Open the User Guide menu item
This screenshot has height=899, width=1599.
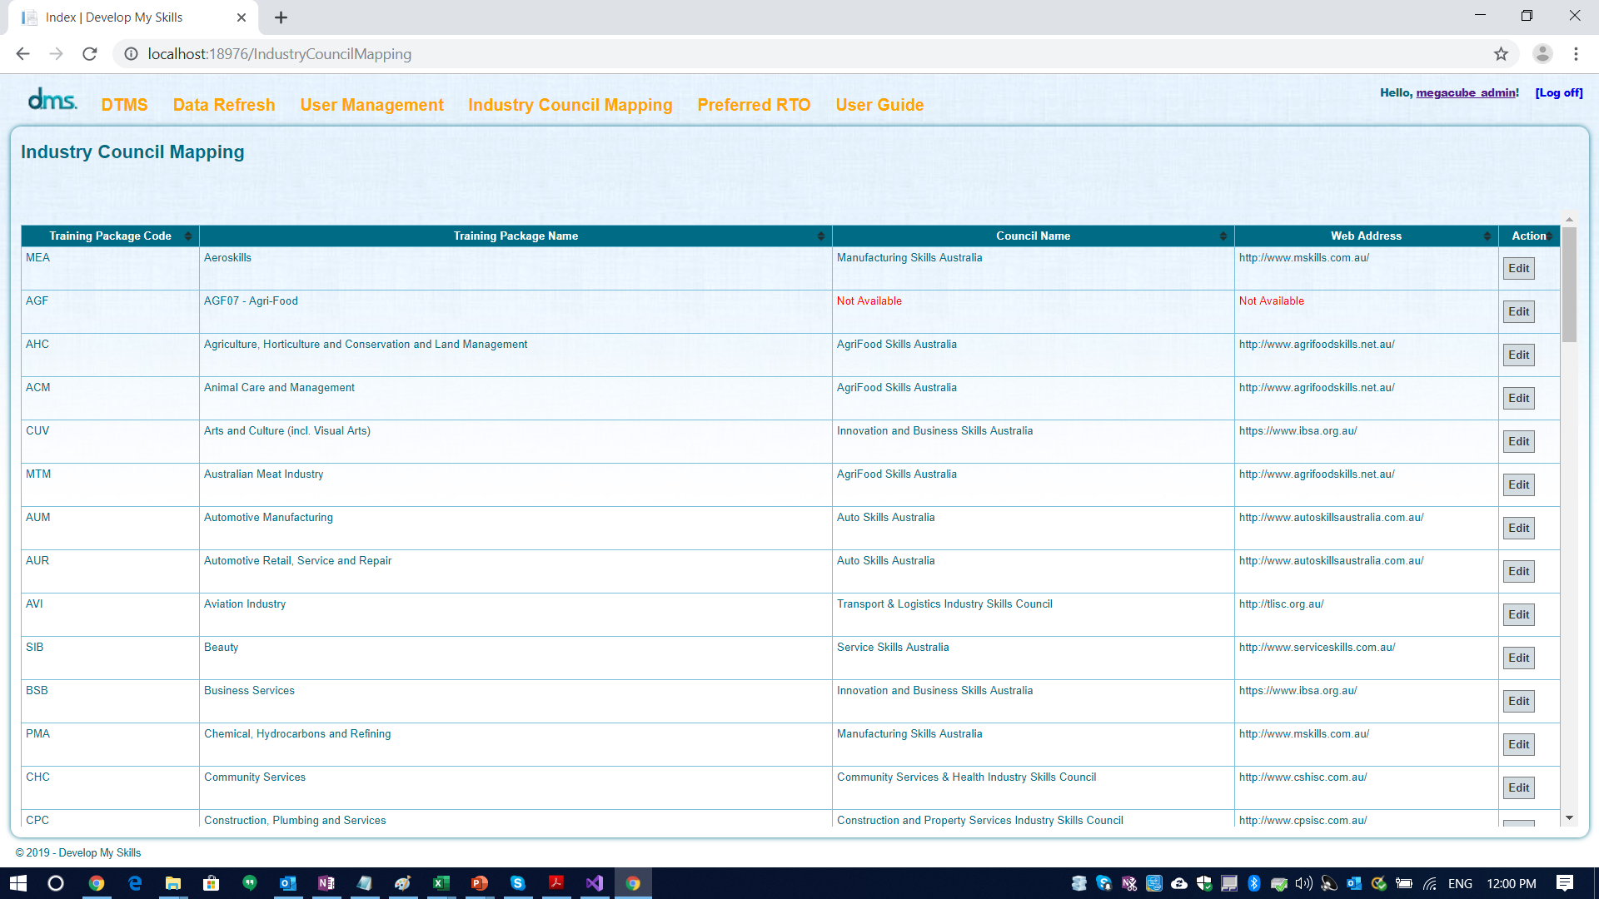pos(879,105)
